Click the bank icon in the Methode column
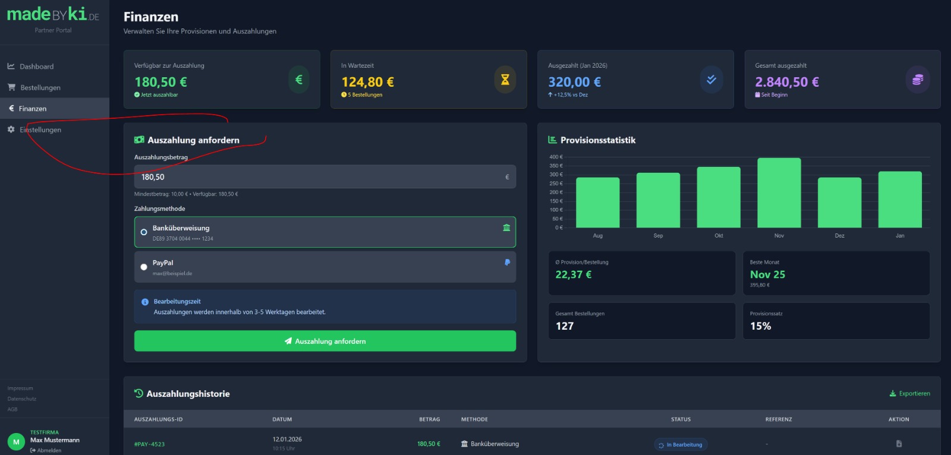Viewport: 951px width, 455px height. tap(465, 444)
